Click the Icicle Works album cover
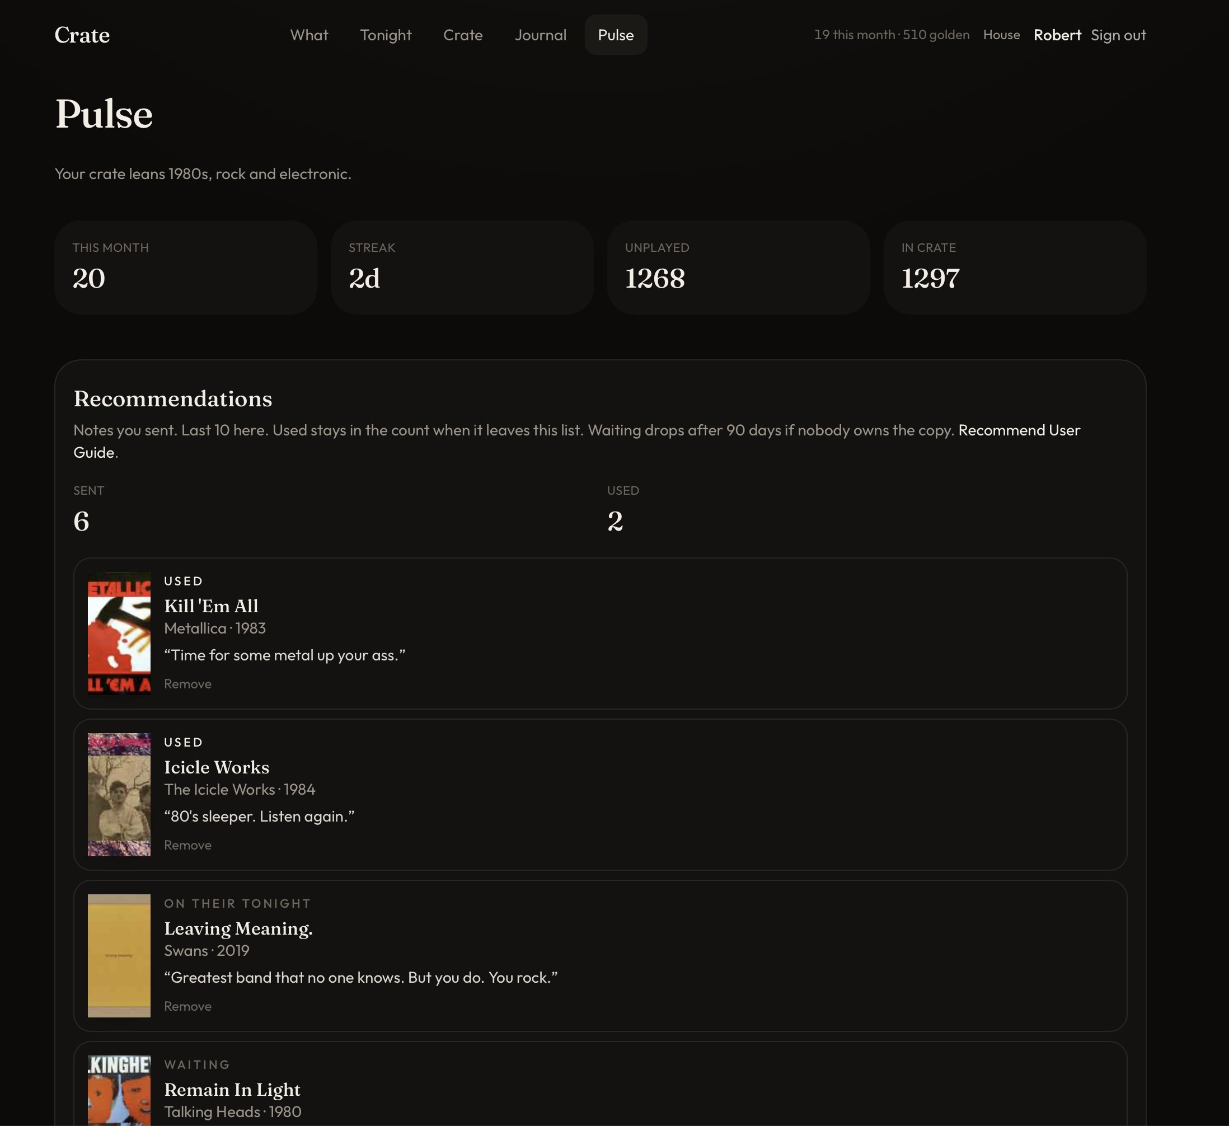Image resolution: width=1229 pixels, height=1126 pixels. coord(119,794)
